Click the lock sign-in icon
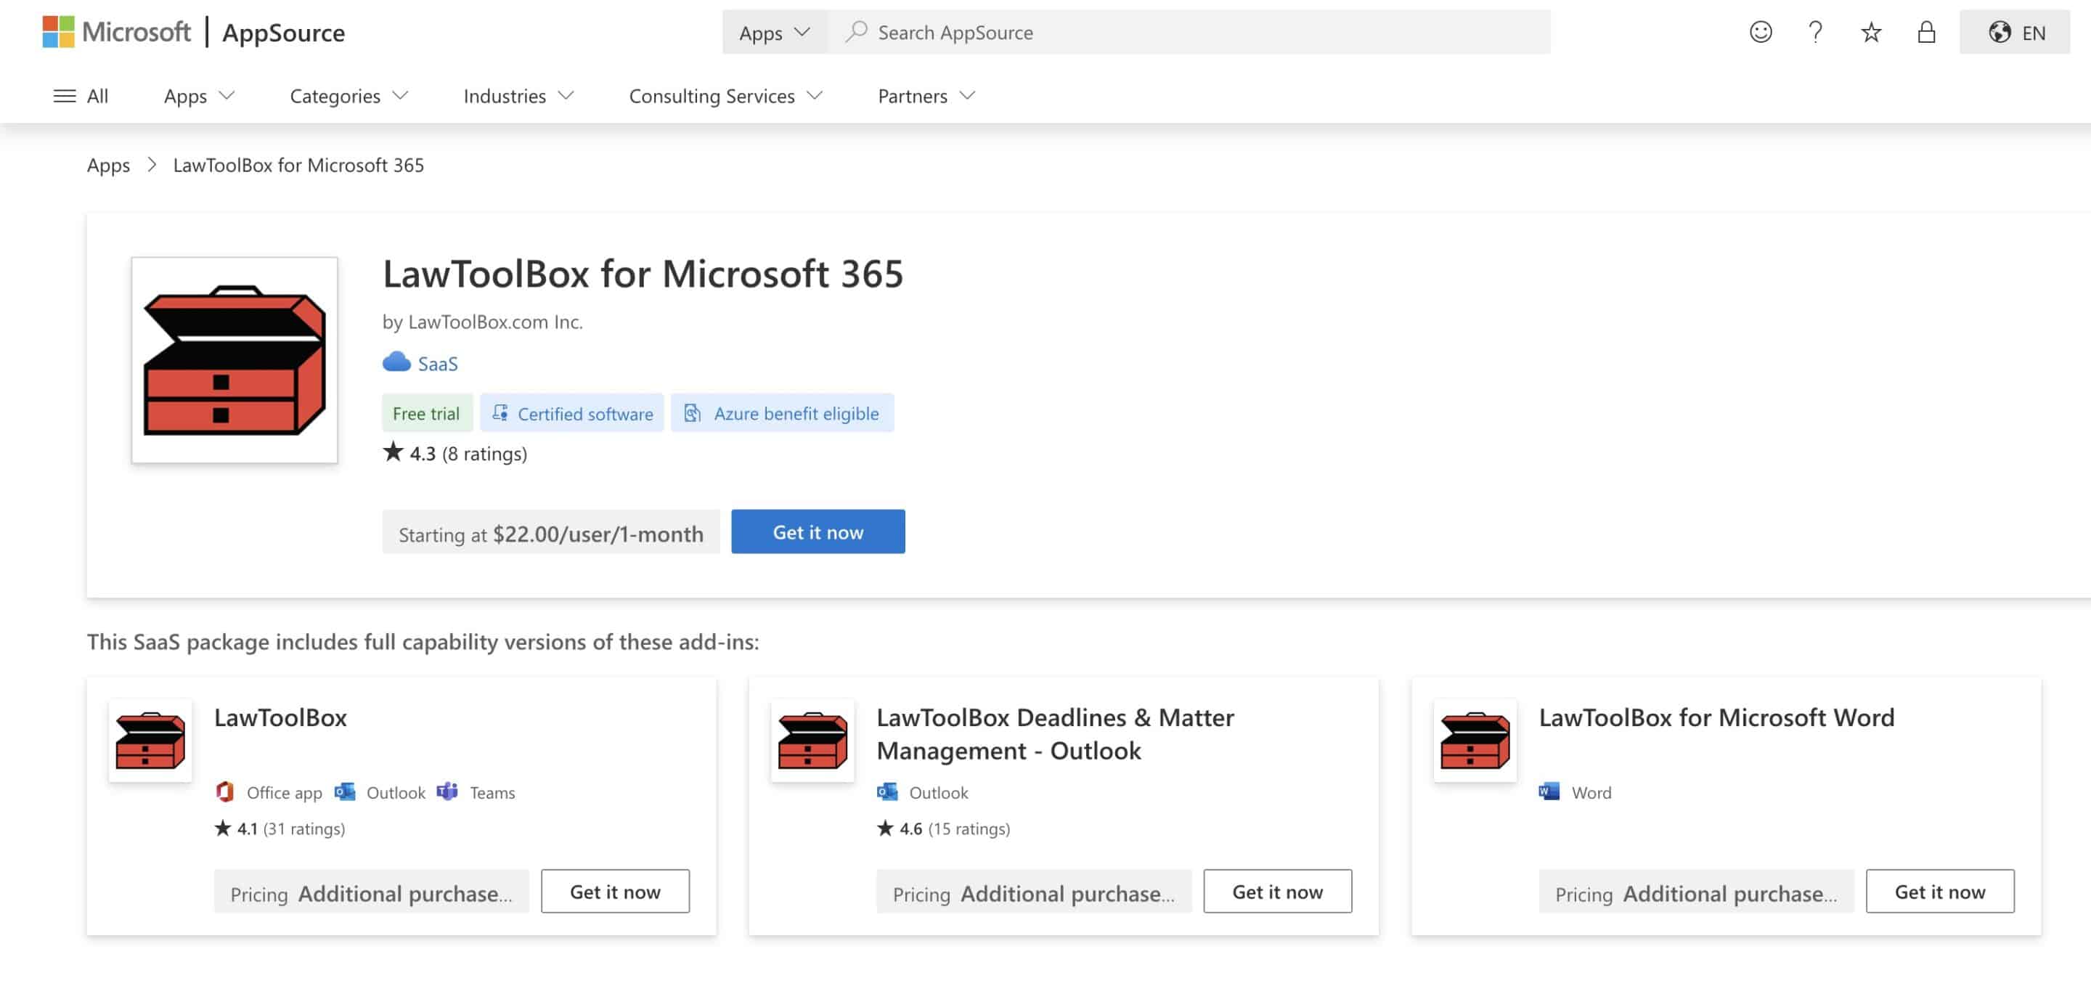The width and height of the screenshot is (2091, 994). point(1926,33)
